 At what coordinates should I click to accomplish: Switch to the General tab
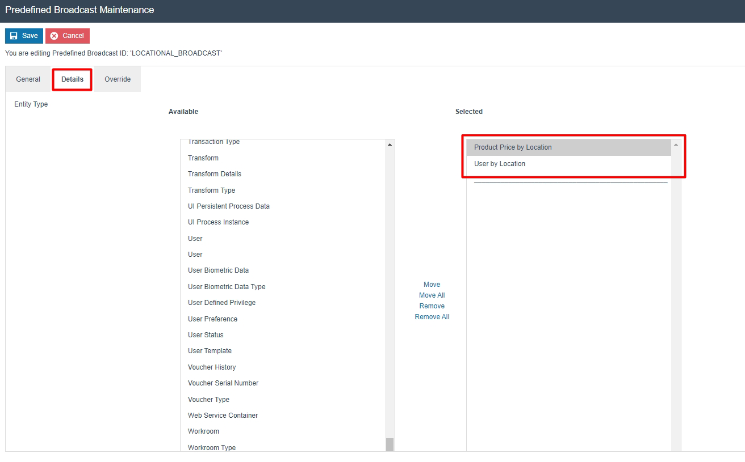(27, 79)
